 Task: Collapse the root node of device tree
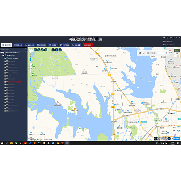click(x=1, y=52)
